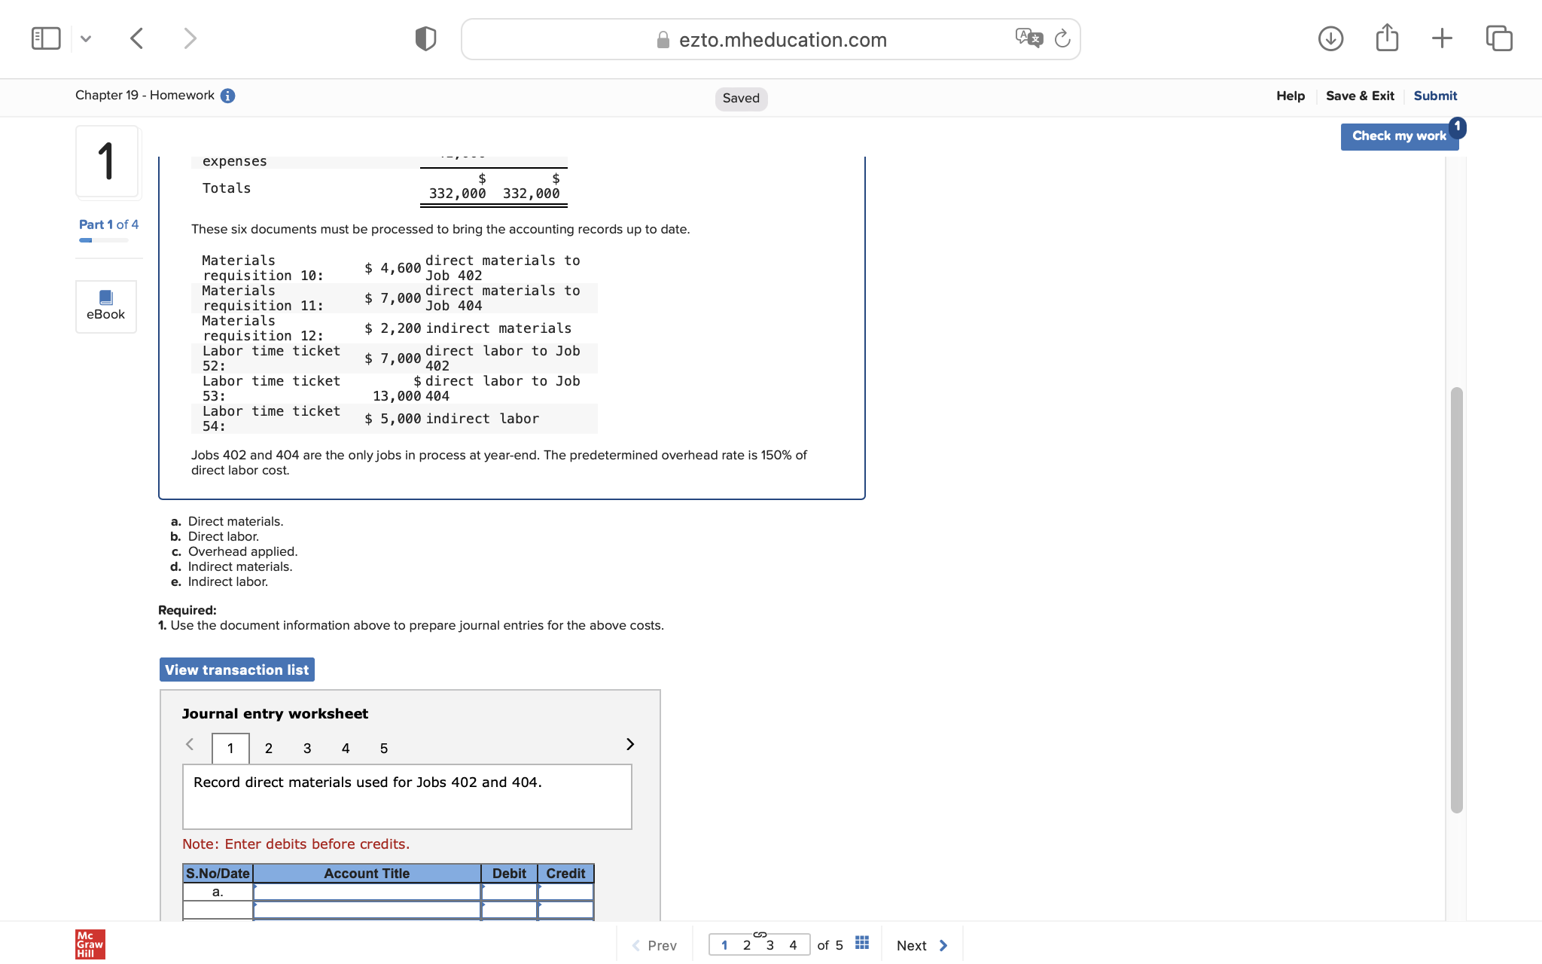Open View transaction list
1542x964 pixels.
[237, 670]
